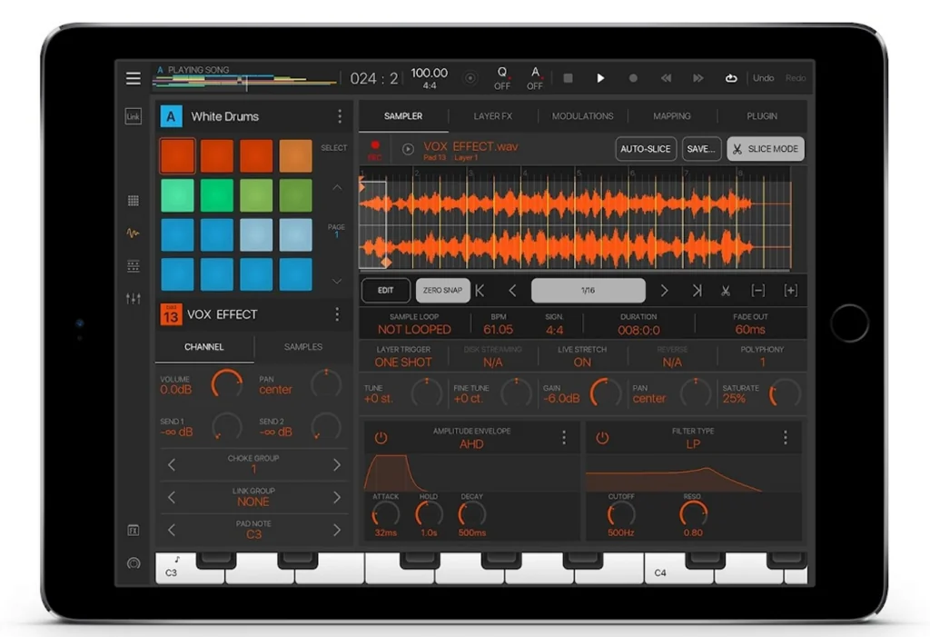This screenshot has width=930, height=637.
Task: Decrease Choke Group with left arrow
Action: point(172,465)
